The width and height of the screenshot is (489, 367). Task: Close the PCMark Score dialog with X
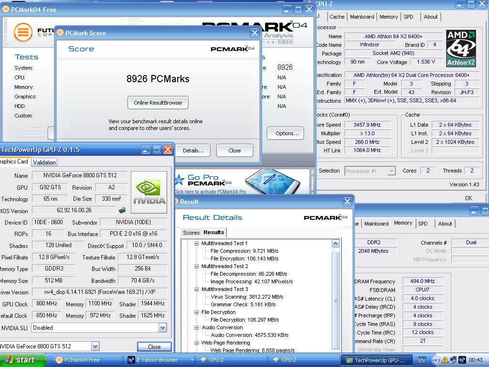pos(255,33)
